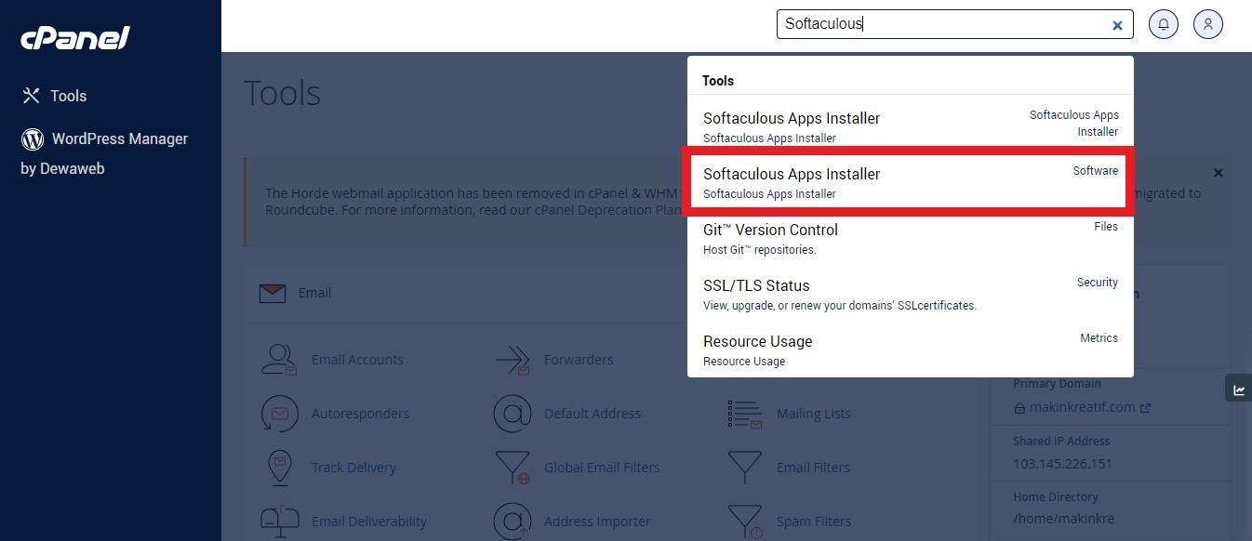Open WordPress Manager by Dewaweb

(x=104, y=152)
